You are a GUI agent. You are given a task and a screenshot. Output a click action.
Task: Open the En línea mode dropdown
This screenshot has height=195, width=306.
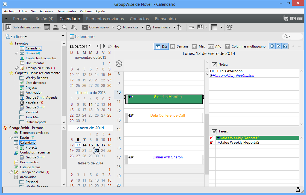click(x=19, y=37)
